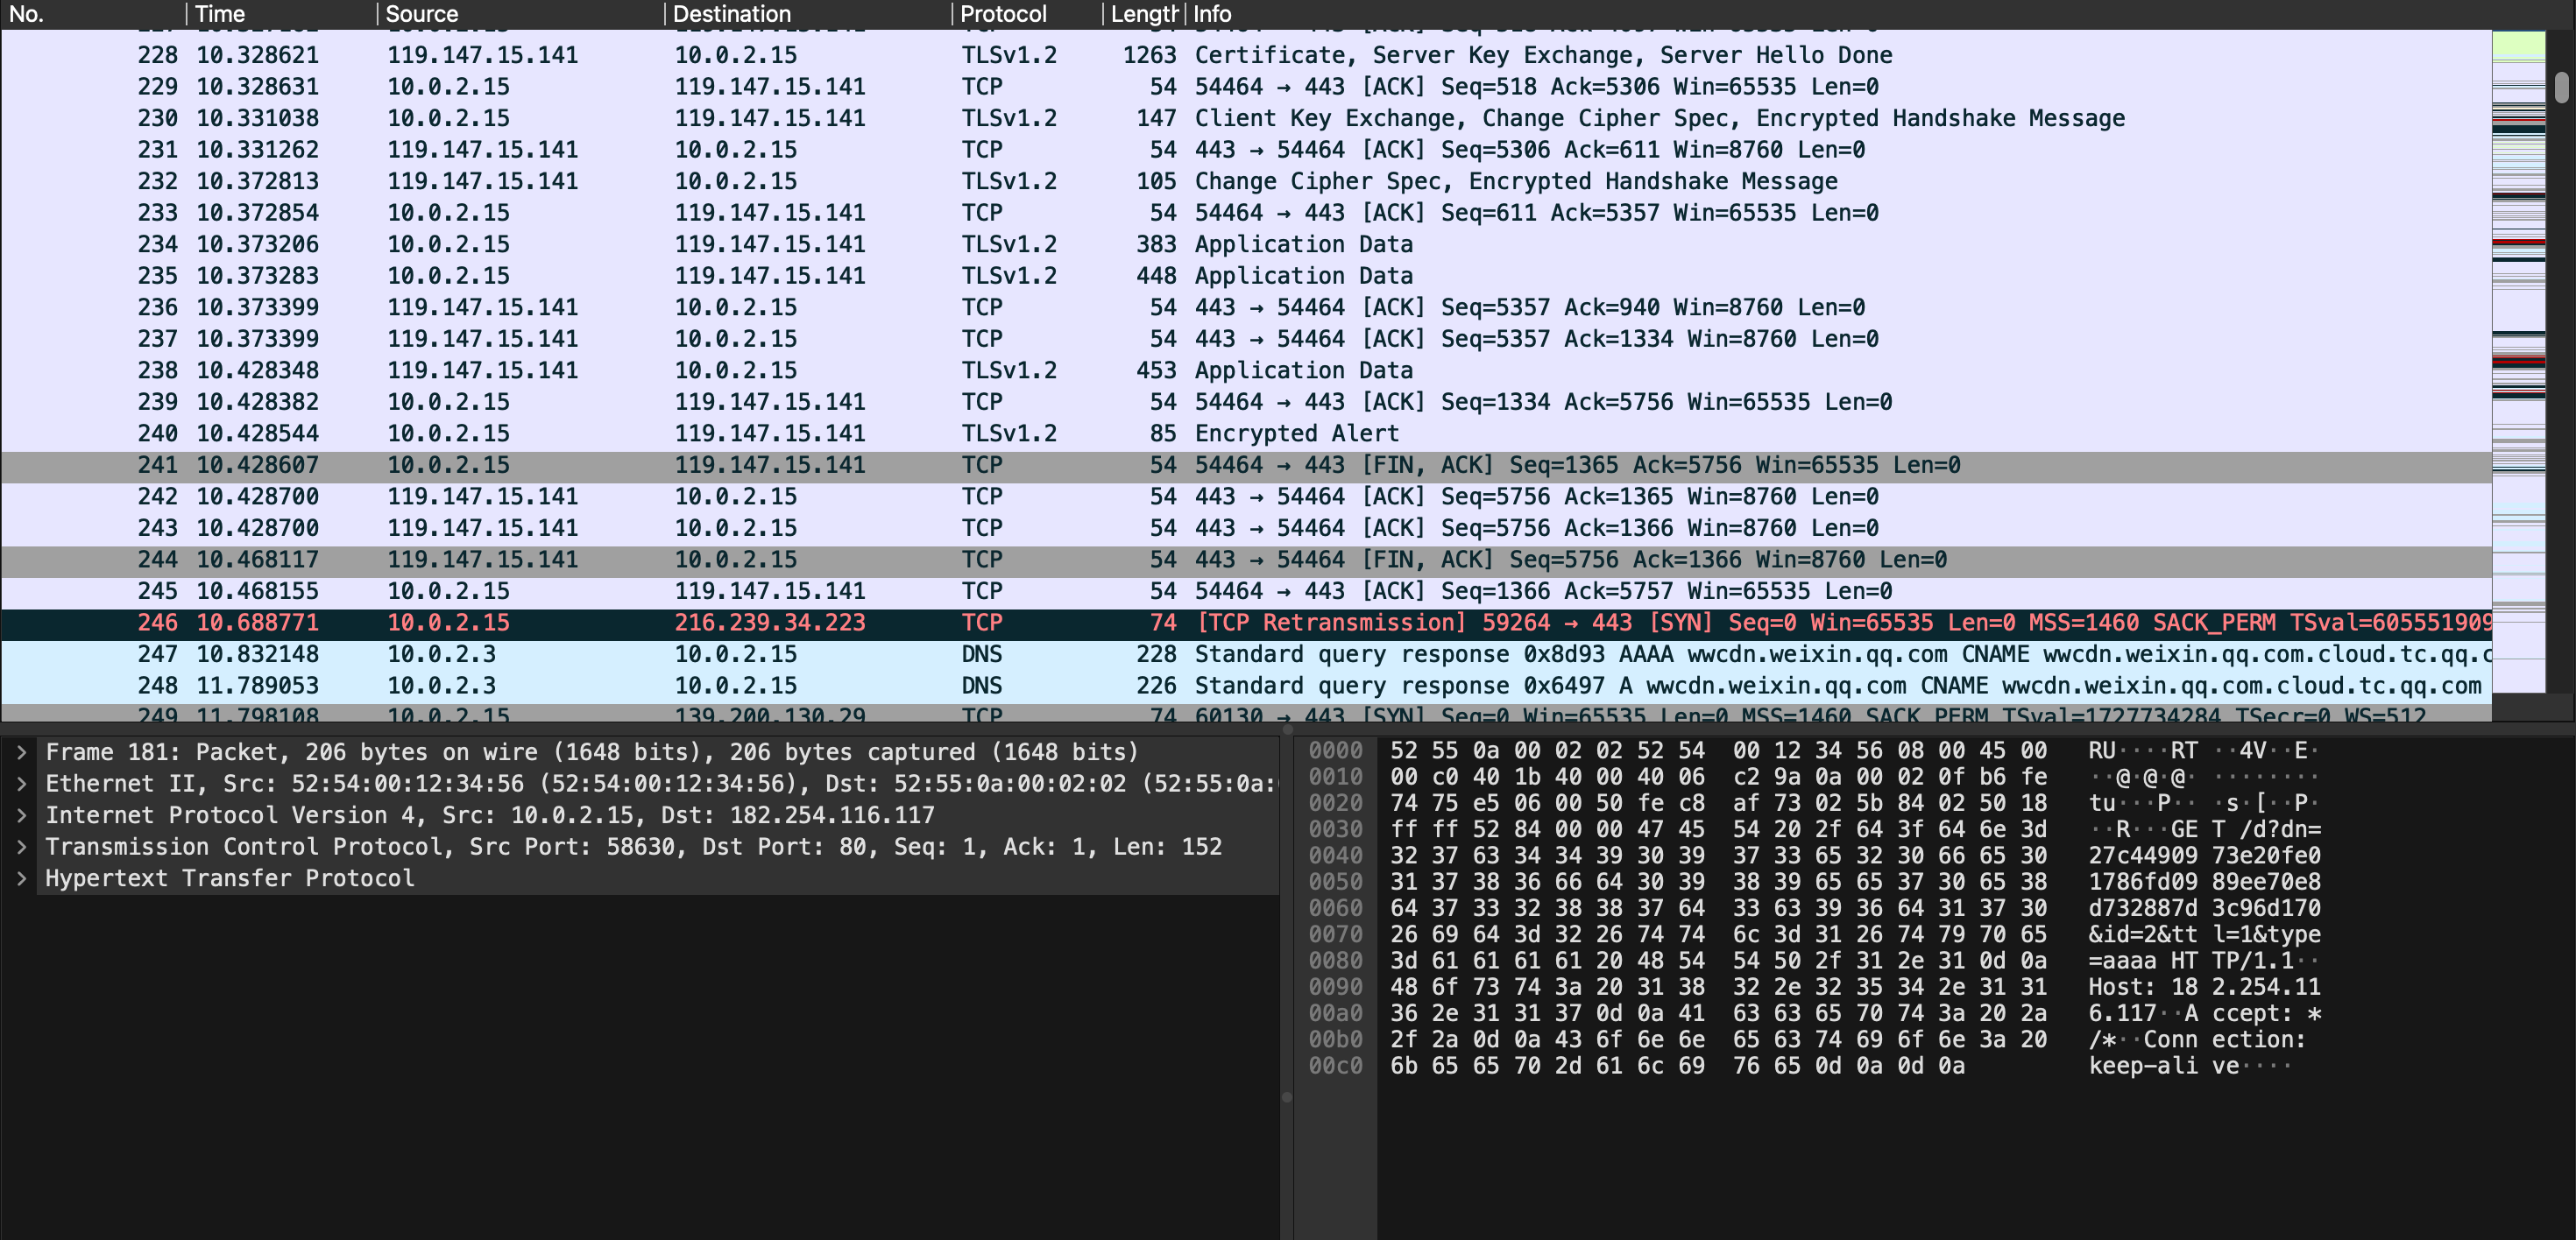The image size is (2576, 1240).
Task: Sort packets by the Time column
Action: coord(282,14)
